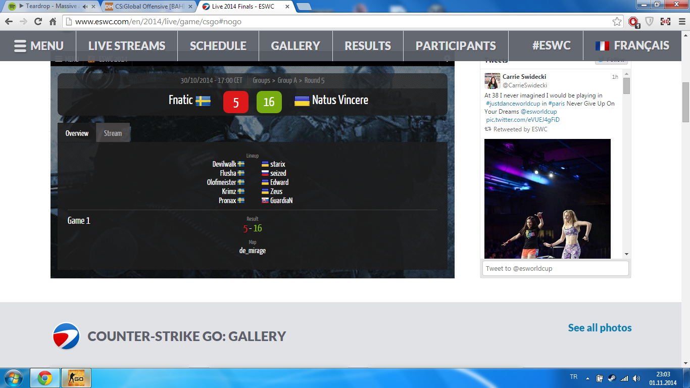690x388 pixels.
Task: Click the gray shield extension icon
Action: tap(650, 22)
